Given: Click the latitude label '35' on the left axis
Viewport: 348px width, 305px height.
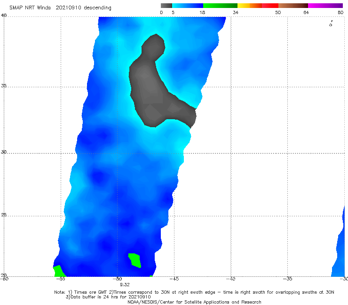Looking at the screenshot, I should coord(4,85).
